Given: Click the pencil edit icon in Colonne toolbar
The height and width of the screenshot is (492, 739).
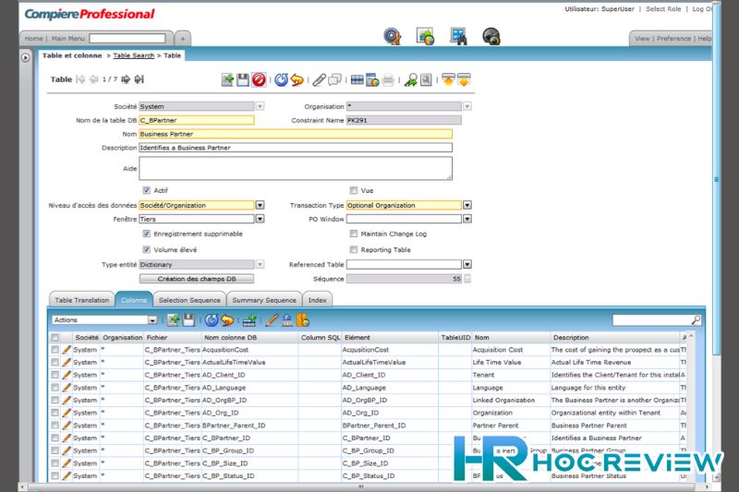Looking at the screenshot, I should pyautogui.click(x=272, y=320).
